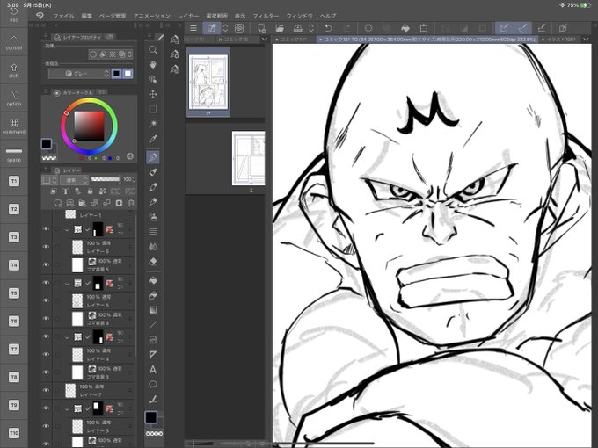Click レイヤー1 layer row
Screen dimensions: 598x448
88,214
